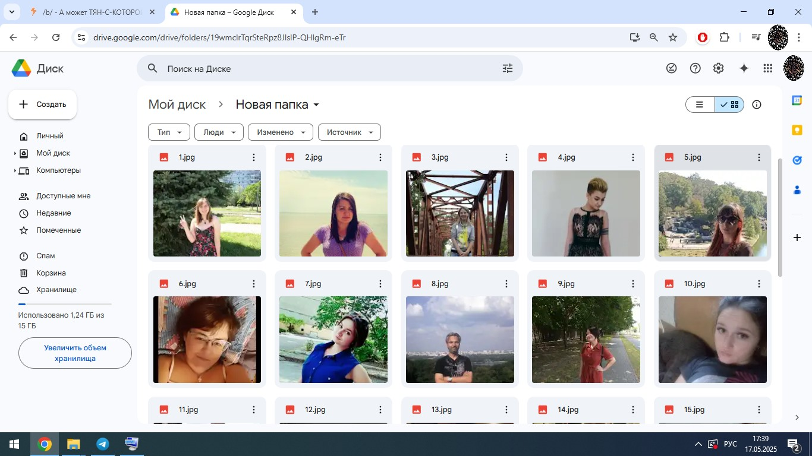Get add-ons plus icon

(x=797, y=237)
